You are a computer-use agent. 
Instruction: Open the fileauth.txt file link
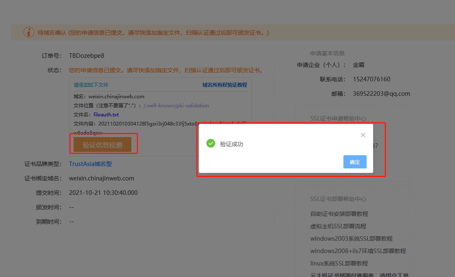(x=105, y=114)
